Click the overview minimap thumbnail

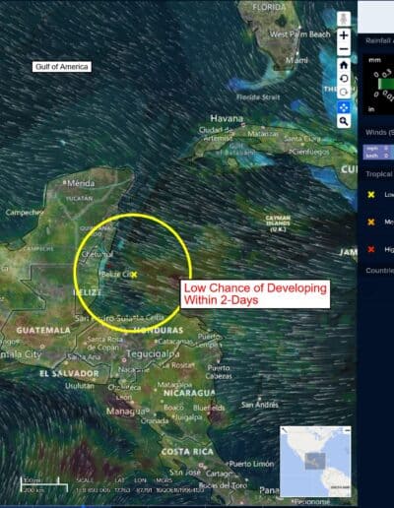[x=315, y=462]
